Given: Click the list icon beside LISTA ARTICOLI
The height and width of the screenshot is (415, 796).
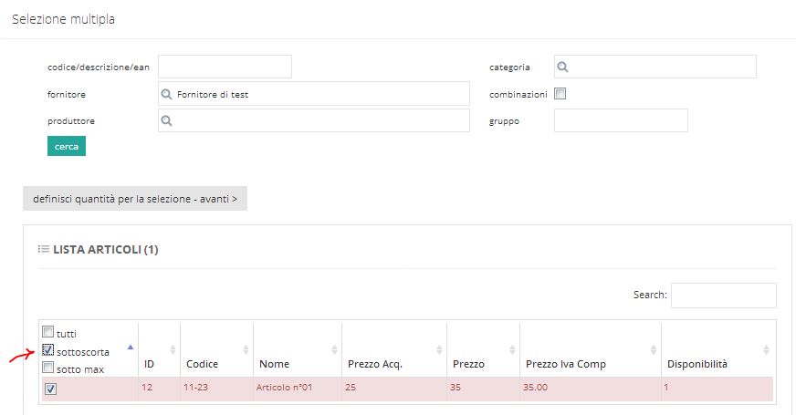Looking at the screenshot, I should coord(44,249).
